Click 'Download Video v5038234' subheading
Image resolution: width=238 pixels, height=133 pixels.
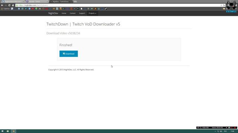click(x=63, y=33)
